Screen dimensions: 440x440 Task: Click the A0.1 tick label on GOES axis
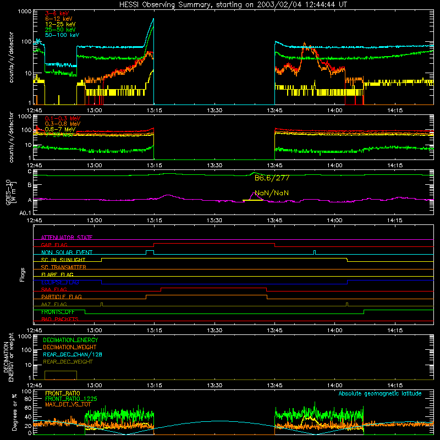(x=25, y=213)
